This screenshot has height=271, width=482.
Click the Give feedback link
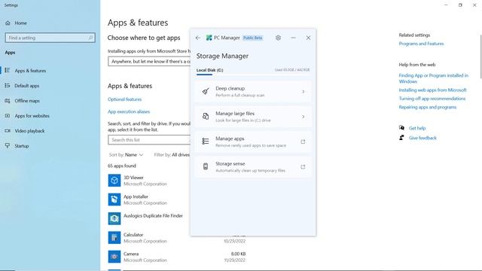point(423,138)
